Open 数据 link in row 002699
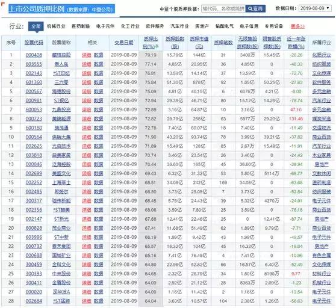Viewport: 336px width, 308px height. click(x=98, y=173)
